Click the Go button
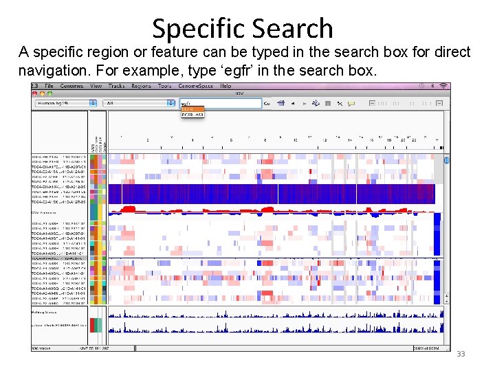 (x=267, y=104)
